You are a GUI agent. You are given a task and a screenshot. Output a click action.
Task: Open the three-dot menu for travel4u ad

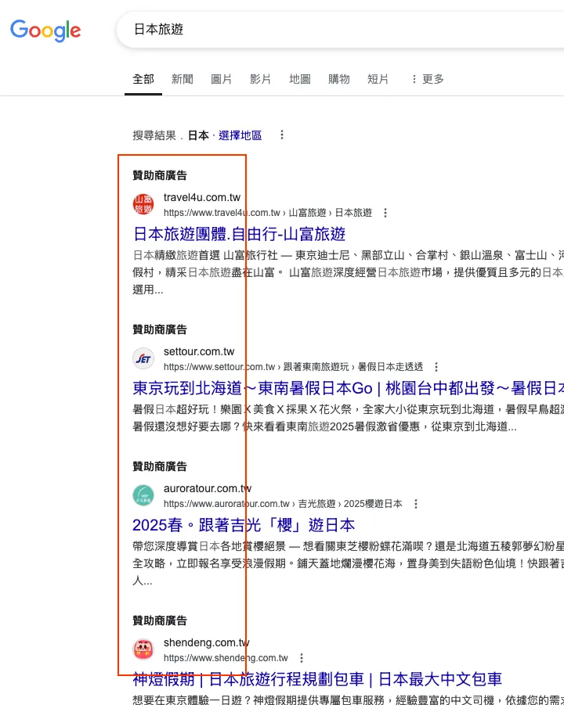pyautogui.click(x=385, y=213)
